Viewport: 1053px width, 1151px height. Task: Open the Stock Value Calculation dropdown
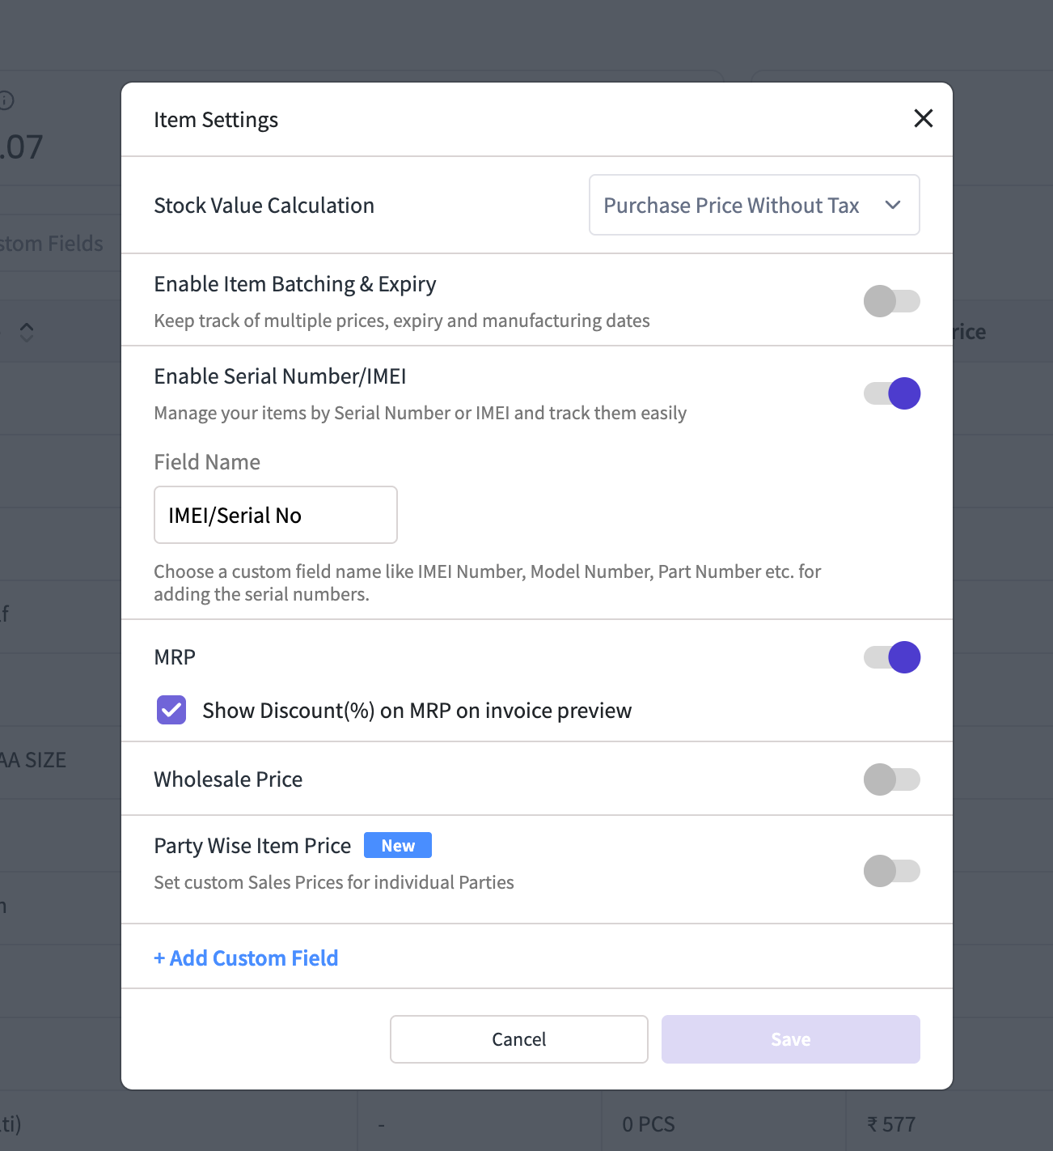[x=753, y=206]
